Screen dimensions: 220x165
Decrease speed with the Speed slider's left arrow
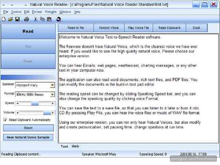[x=18, y=103]
